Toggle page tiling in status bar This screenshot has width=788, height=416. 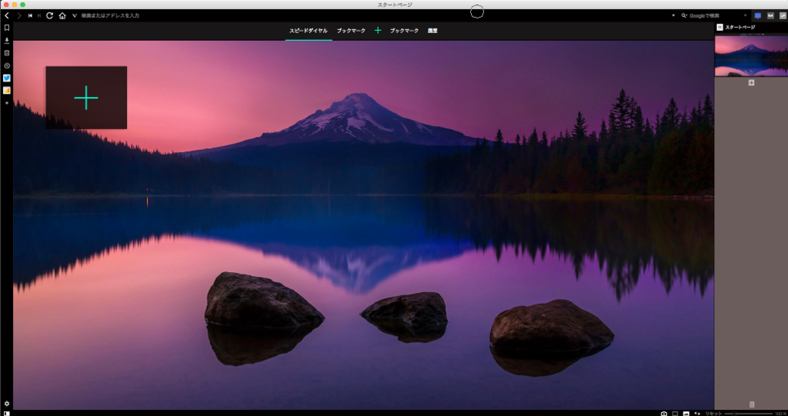(675, 414)
